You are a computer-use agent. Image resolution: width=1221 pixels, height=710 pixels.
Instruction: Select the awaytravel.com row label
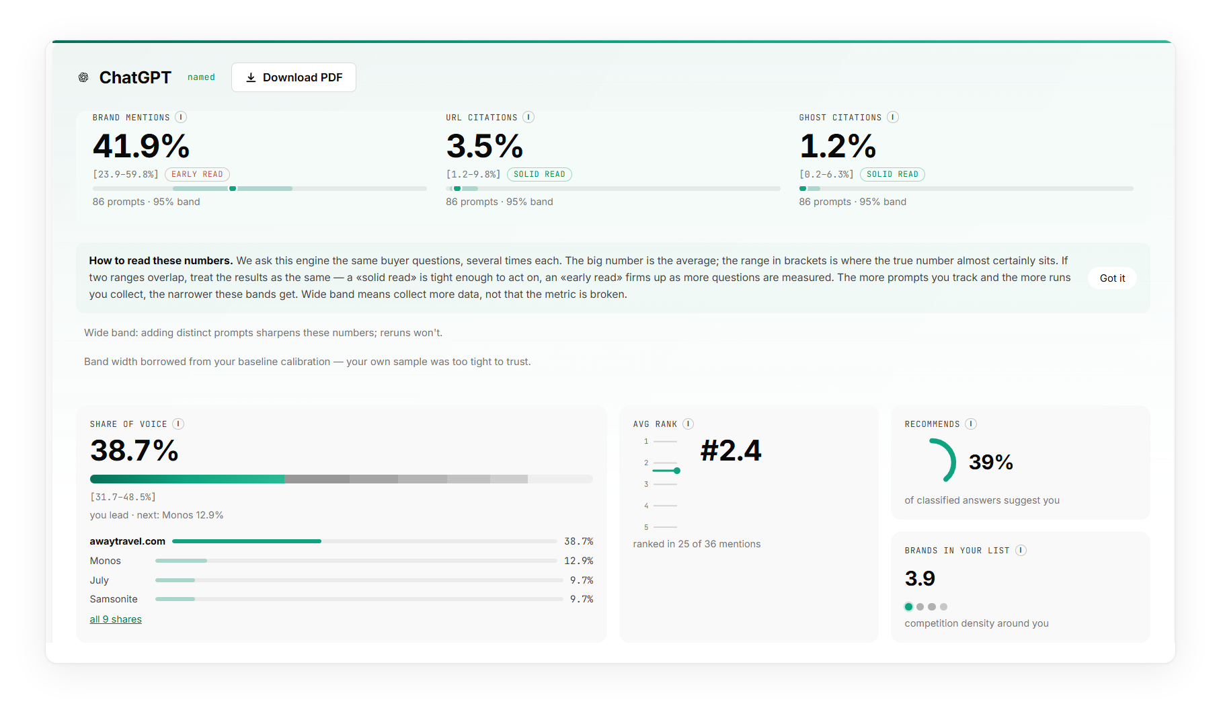click(128, 541)
